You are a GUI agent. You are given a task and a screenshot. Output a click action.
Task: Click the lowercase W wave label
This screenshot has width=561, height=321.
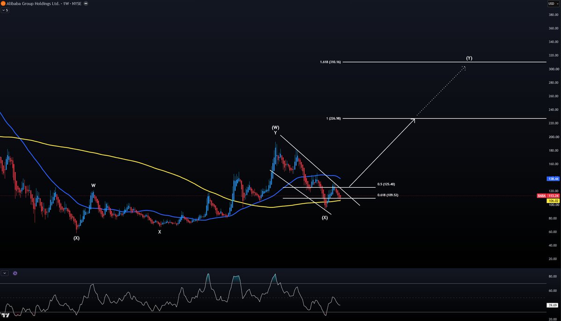(x=94, y=185)
